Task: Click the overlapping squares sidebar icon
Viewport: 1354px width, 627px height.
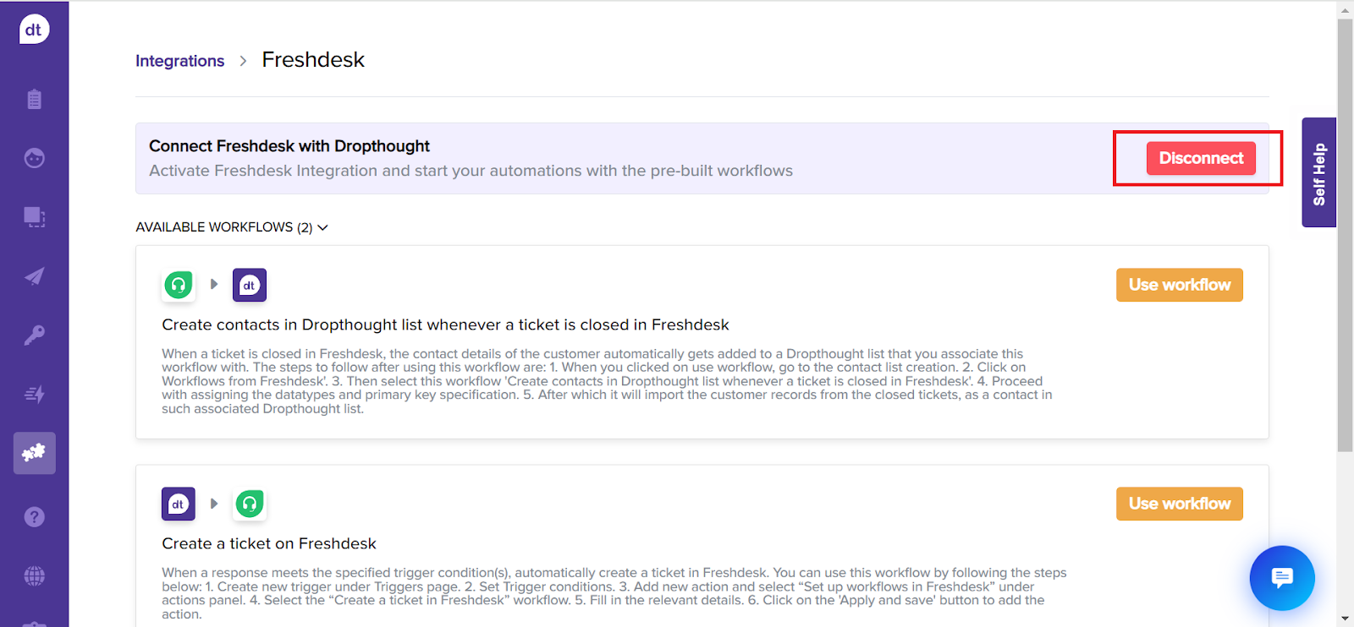Action: click(x=34, y=217)
